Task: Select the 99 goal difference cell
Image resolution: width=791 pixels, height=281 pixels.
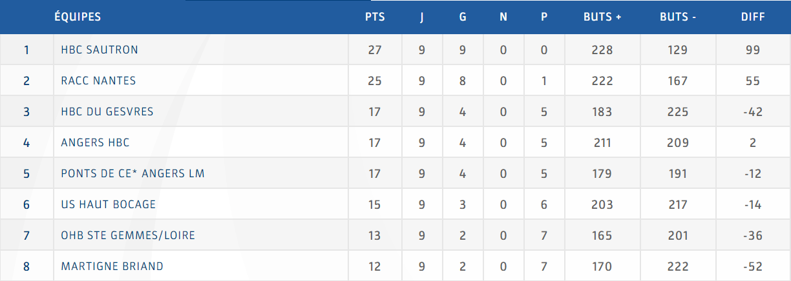Action: click(753, 50)
